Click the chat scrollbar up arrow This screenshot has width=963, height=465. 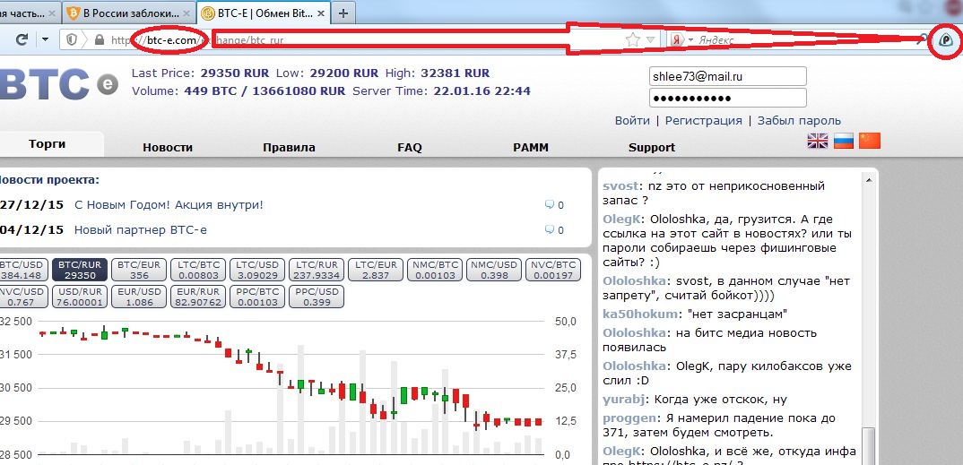(x=869, y=180)
